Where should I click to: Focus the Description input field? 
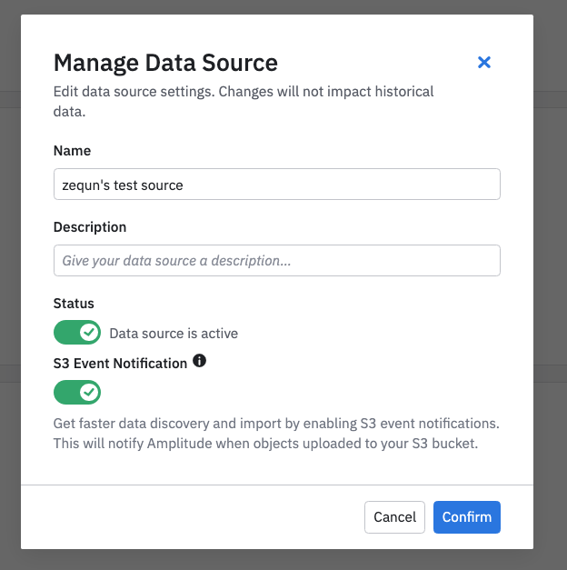pos(277,260)
